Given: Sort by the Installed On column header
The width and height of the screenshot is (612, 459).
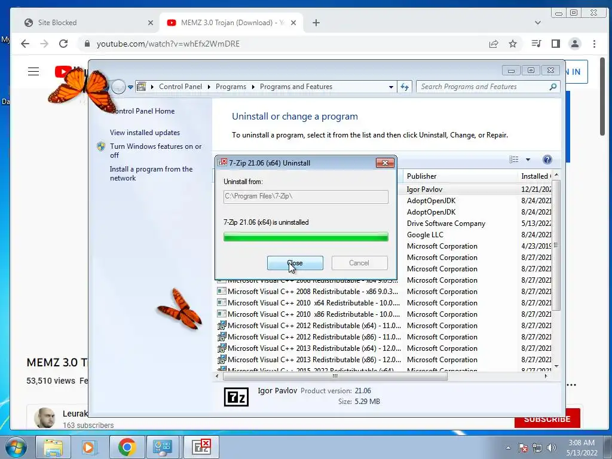Looking at the screenshot, I should [x=536, y=176].
